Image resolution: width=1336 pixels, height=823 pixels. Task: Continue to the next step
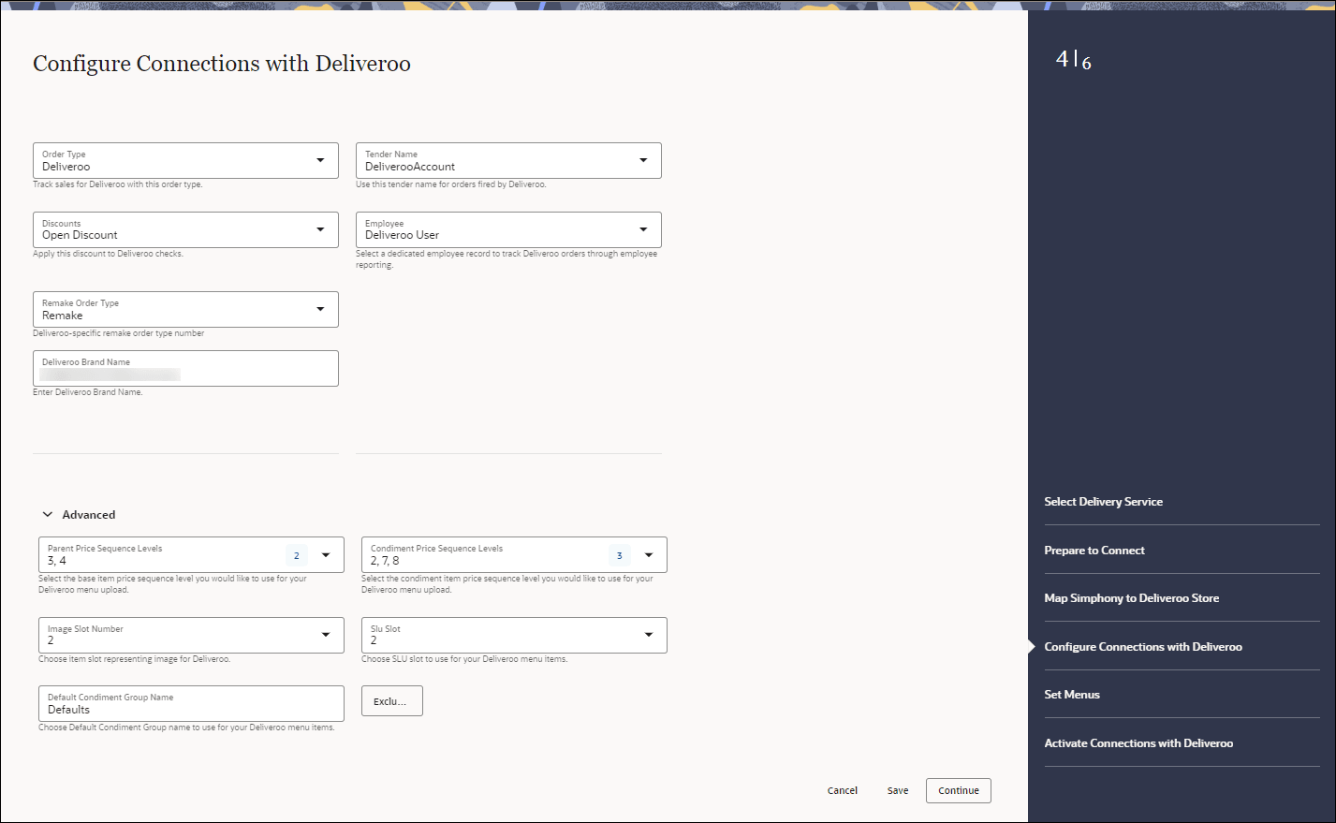coord(959,790)
